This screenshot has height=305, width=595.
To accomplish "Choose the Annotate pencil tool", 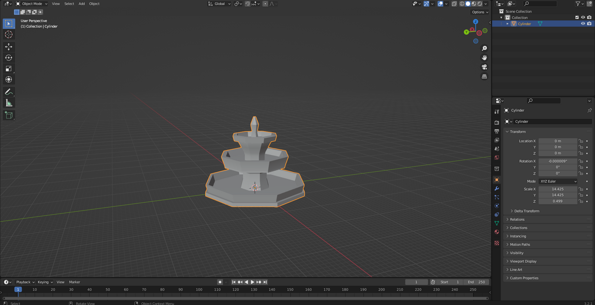I will (x=9, y=91).
